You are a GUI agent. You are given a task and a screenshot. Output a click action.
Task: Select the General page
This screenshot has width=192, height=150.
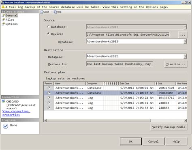tap(11, 15)
